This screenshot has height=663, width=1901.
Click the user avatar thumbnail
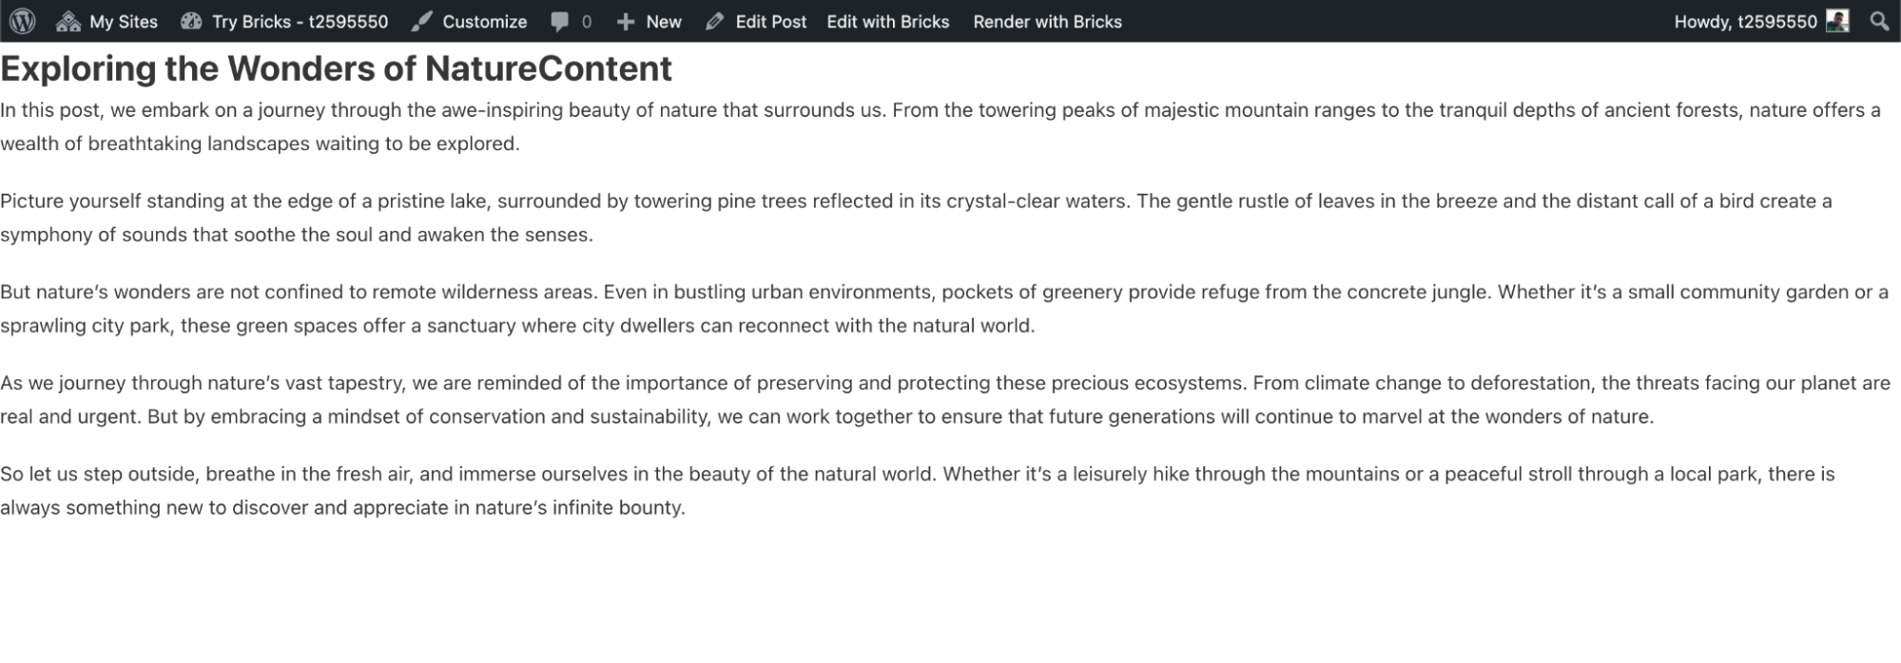(1837, 21)
